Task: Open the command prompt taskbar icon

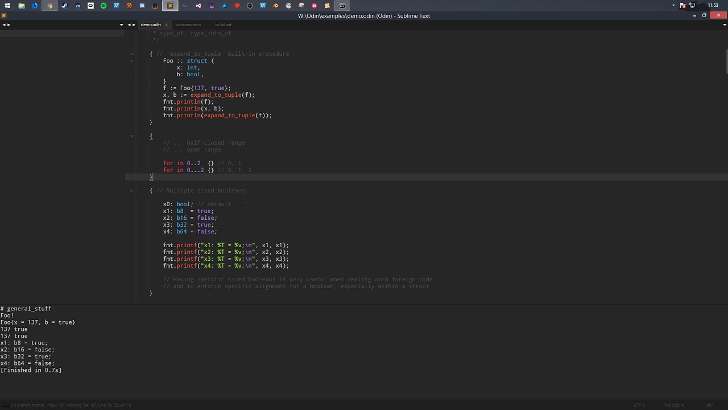Action: coord(342,6)
